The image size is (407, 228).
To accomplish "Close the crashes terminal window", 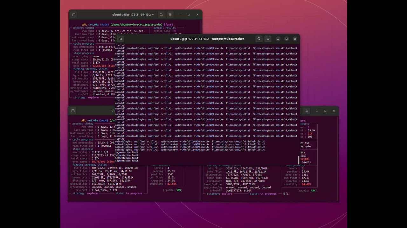I will point(295,39).
